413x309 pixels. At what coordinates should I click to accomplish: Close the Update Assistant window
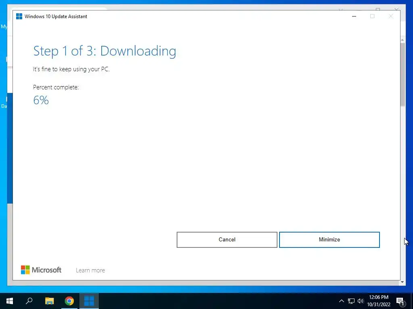(x=391, y=16)
